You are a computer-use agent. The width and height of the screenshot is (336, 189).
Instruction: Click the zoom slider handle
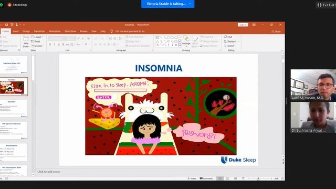[x=258, y=178]
